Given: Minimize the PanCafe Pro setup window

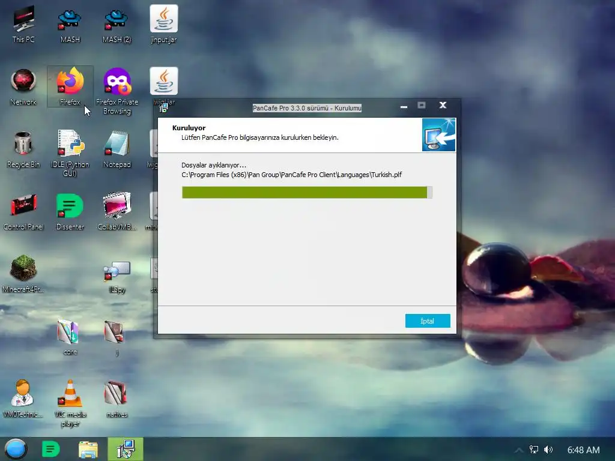Looking at the screenshot, I should pos(404,106).
